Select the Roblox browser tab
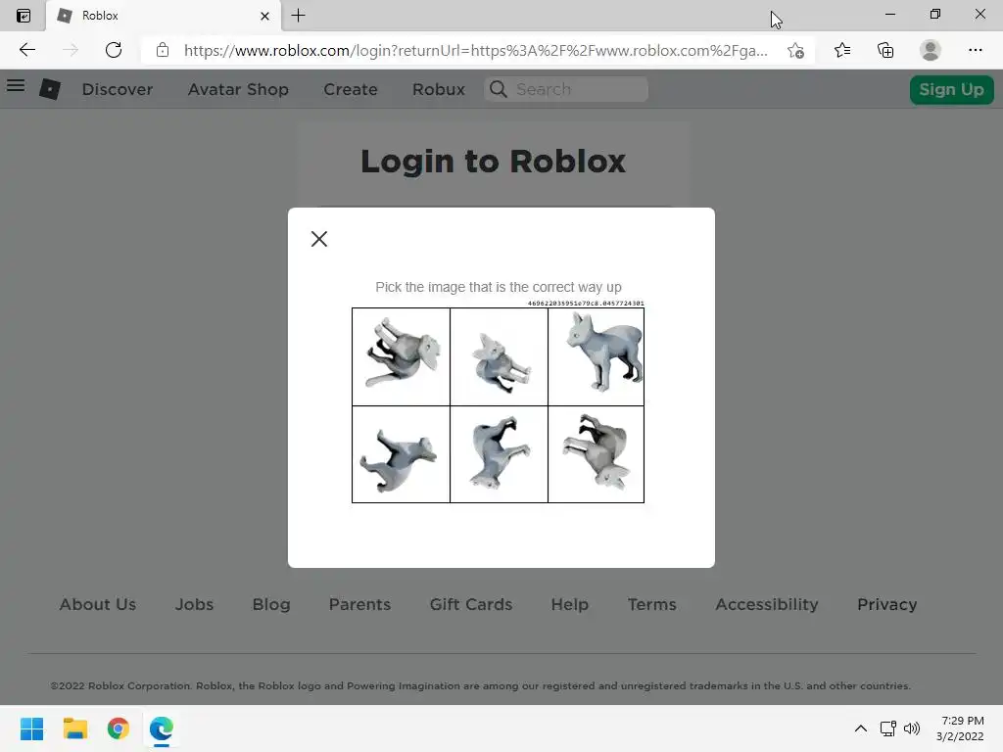Image resolution: width=1003 pixels, height=752 pixels. click(164, 16)
